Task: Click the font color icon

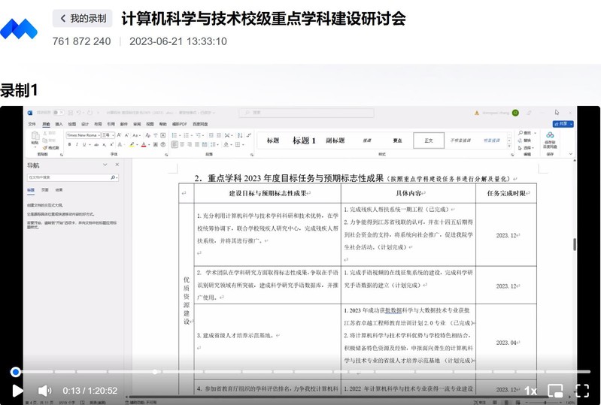Action: 143,144
